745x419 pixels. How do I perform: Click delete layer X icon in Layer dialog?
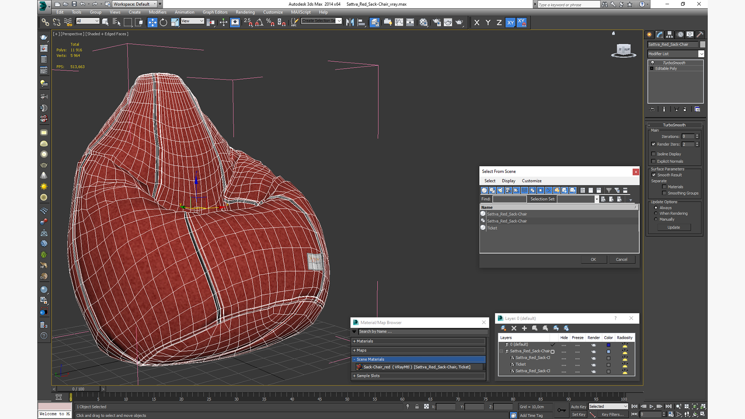coord(514,328)
